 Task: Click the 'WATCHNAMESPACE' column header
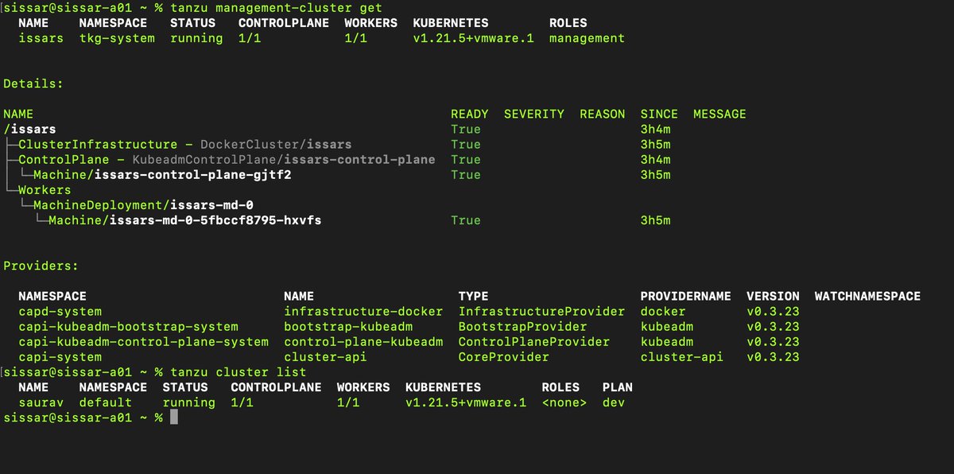[x=867, y=296]
